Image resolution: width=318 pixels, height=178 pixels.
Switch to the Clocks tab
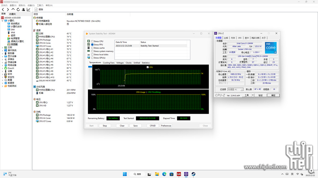tap(128, 63)
